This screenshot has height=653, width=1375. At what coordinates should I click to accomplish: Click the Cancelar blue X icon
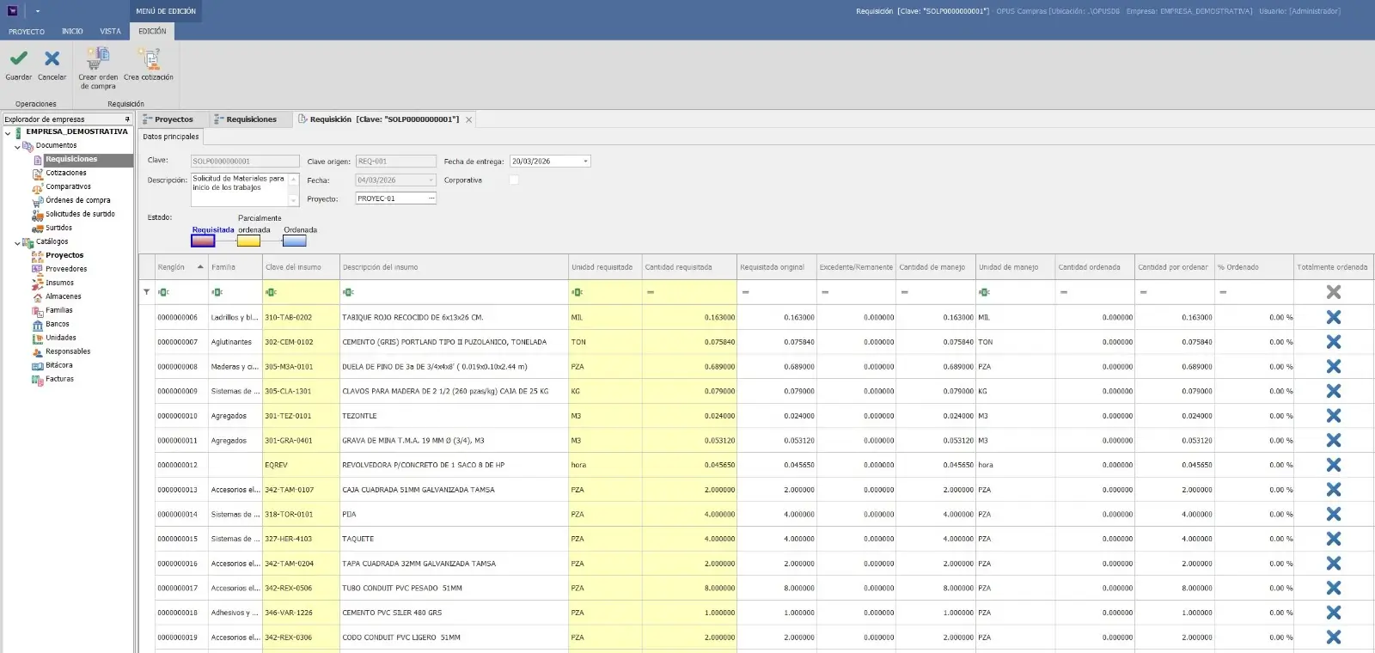coord(52,59)
